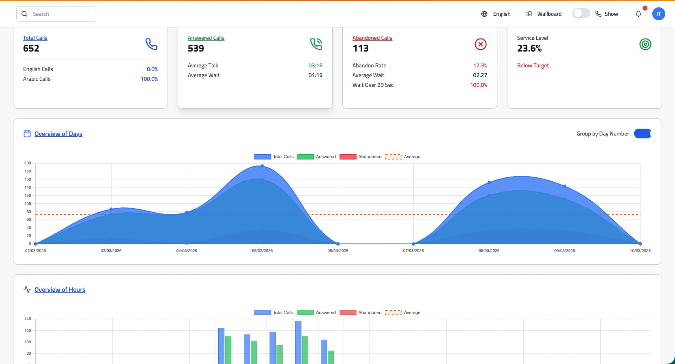Click the red X circle icon
The height and width of the screenshot is (364, 675).
coord(481,44)
